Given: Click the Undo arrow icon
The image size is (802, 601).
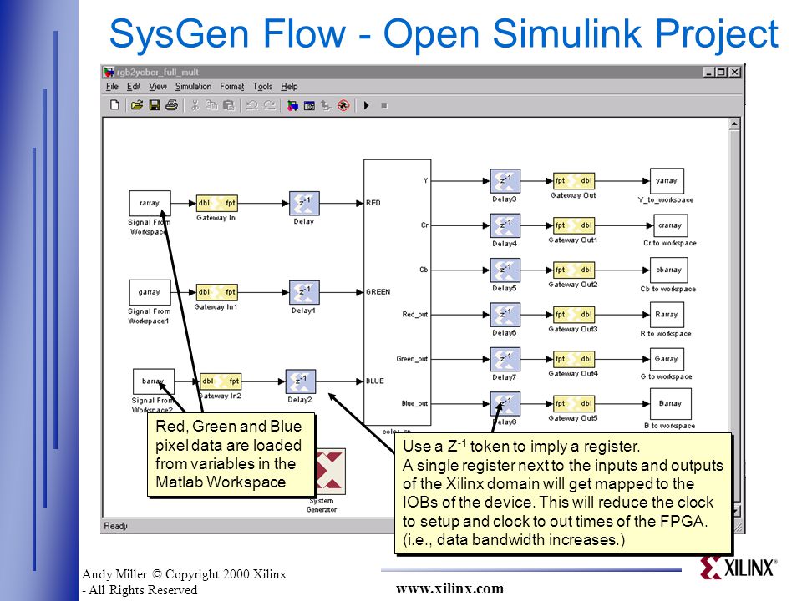Looking at the screenshot, I should click(251, 105).
